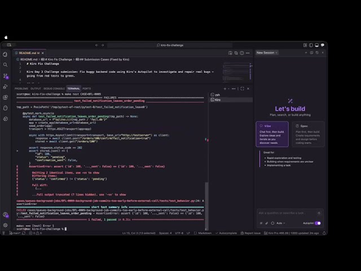
Task: Click the Apple menu icon
Action: coord(6,37)
